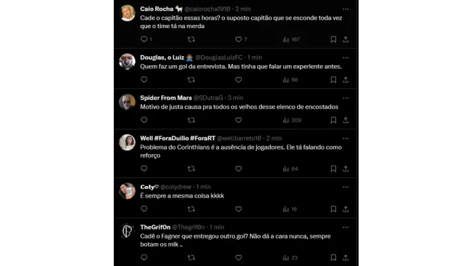The width and height of the screenshot is (473, 266).
Task: Open Spider From Mars's profile avatar
Action: (x=127, y=102)
